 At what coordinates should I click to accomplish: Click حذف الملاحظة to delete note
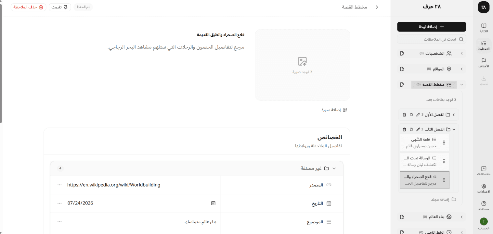click(28, 7)
